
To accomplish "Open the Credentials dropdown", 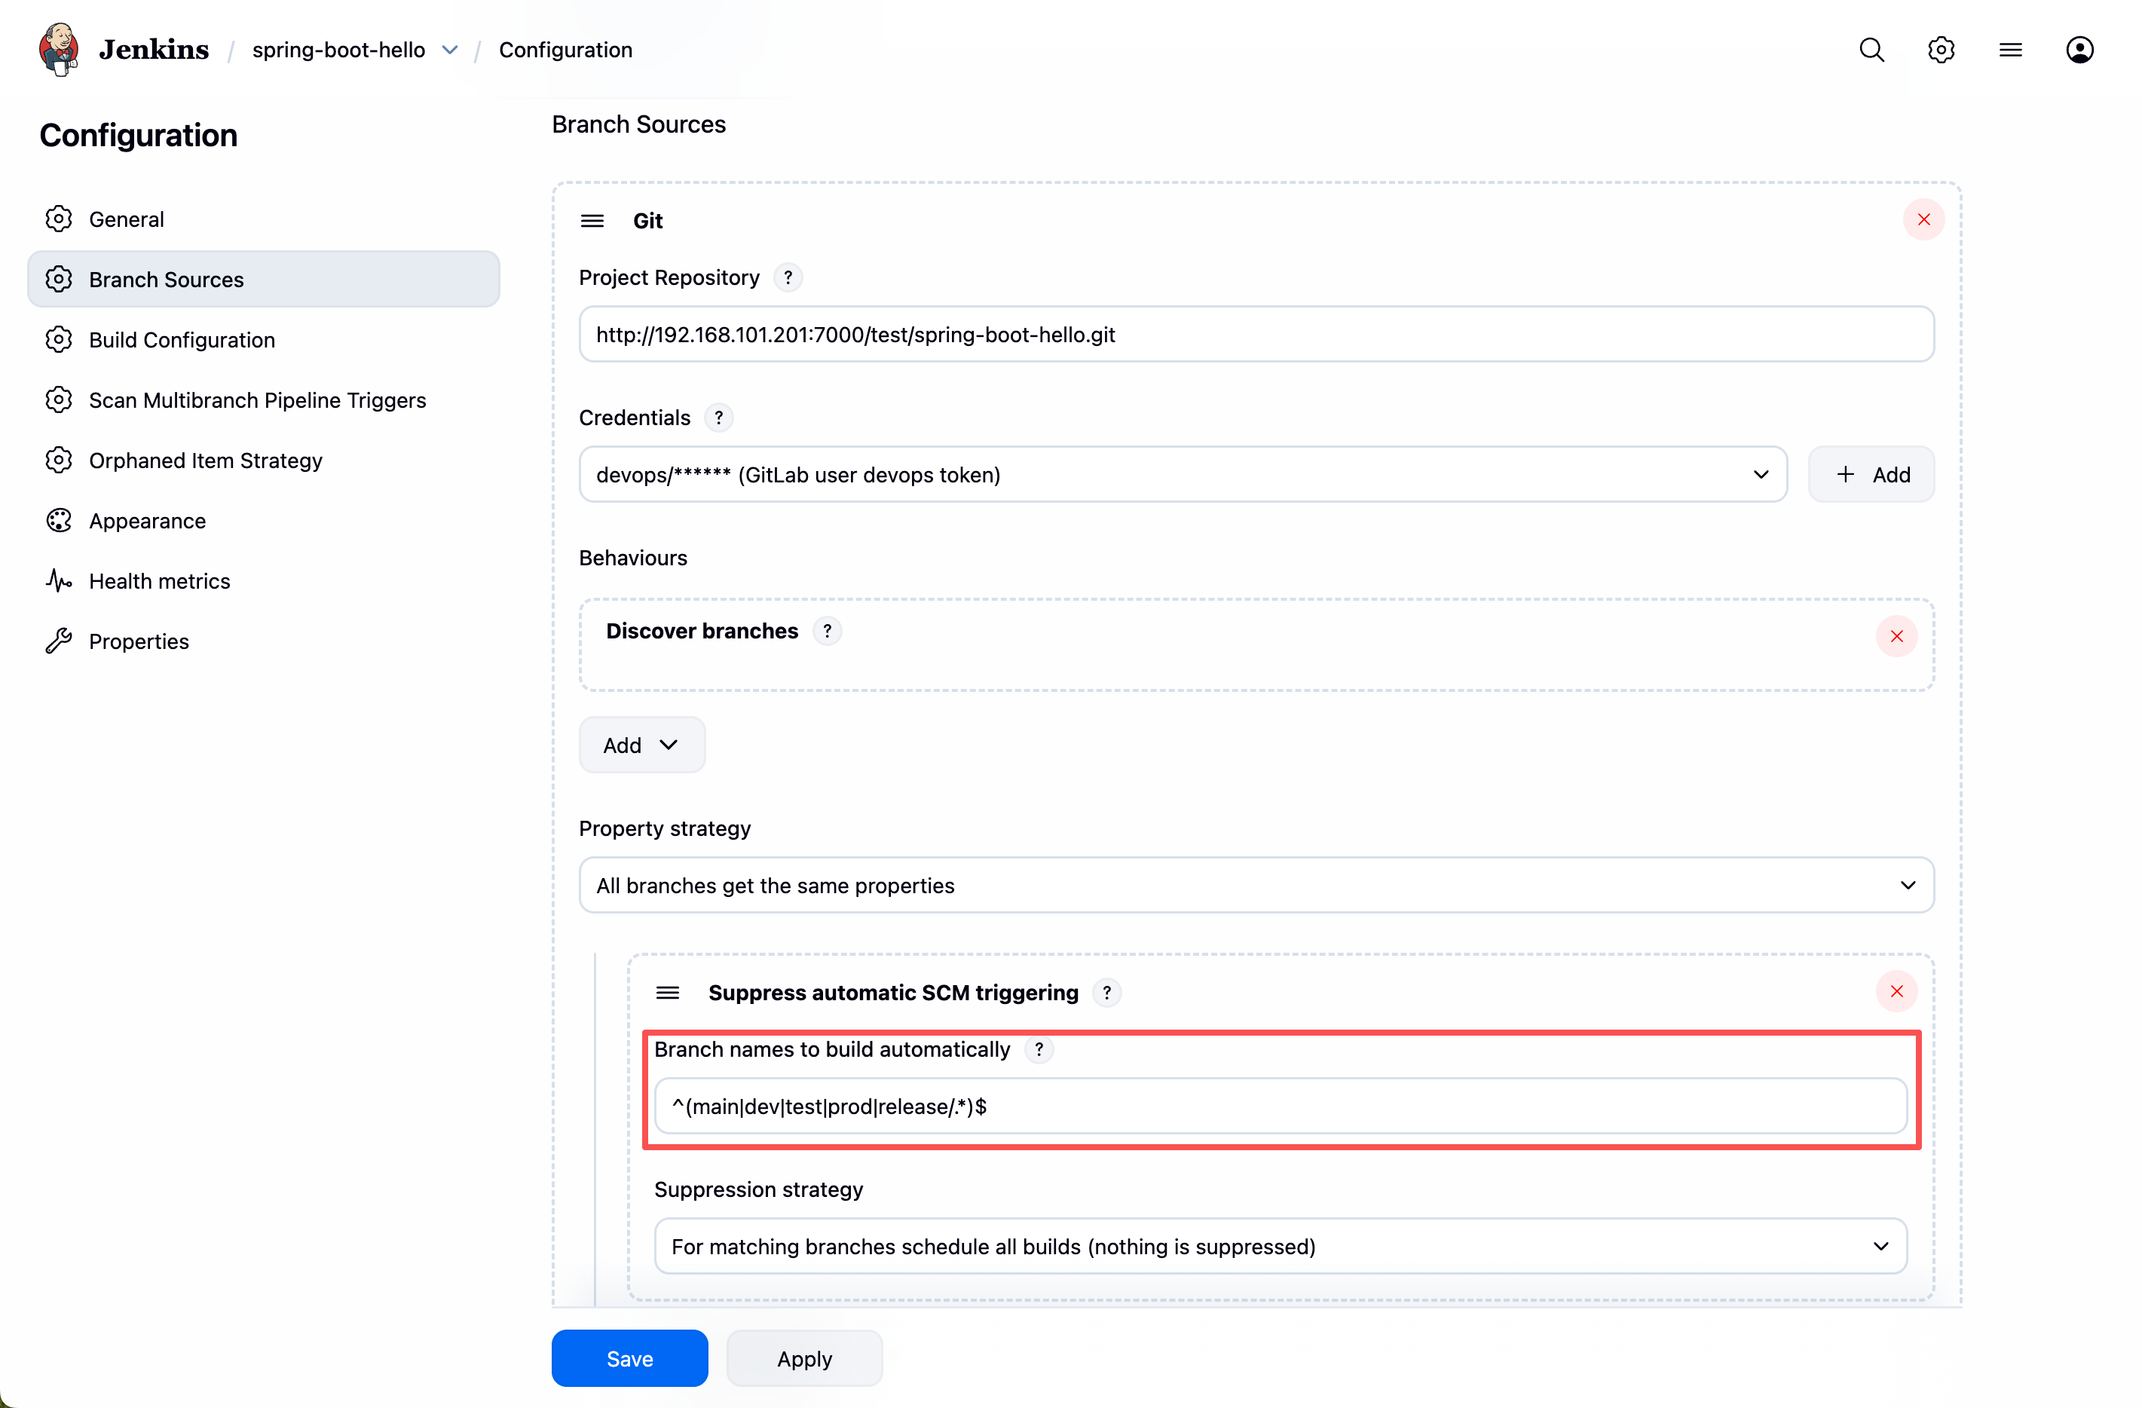I will pos(1182,474).
